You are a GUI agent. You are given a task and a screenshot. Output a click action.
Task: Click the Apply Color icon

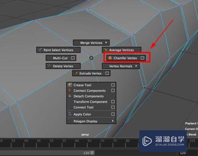(70, 114)
